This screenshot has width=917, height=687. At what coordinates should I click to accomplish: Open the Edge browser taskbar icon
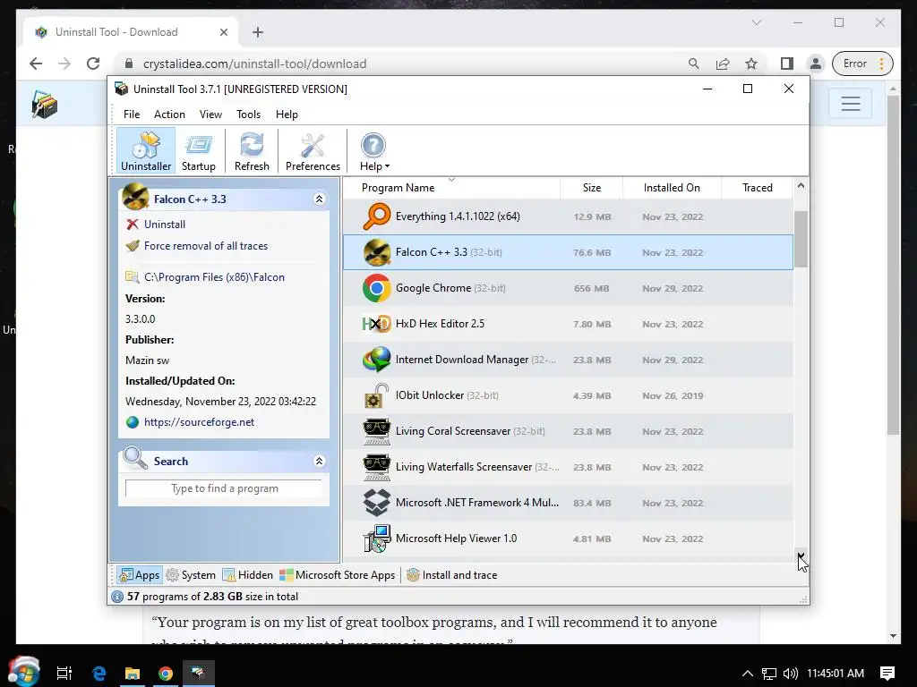point(99,673)
